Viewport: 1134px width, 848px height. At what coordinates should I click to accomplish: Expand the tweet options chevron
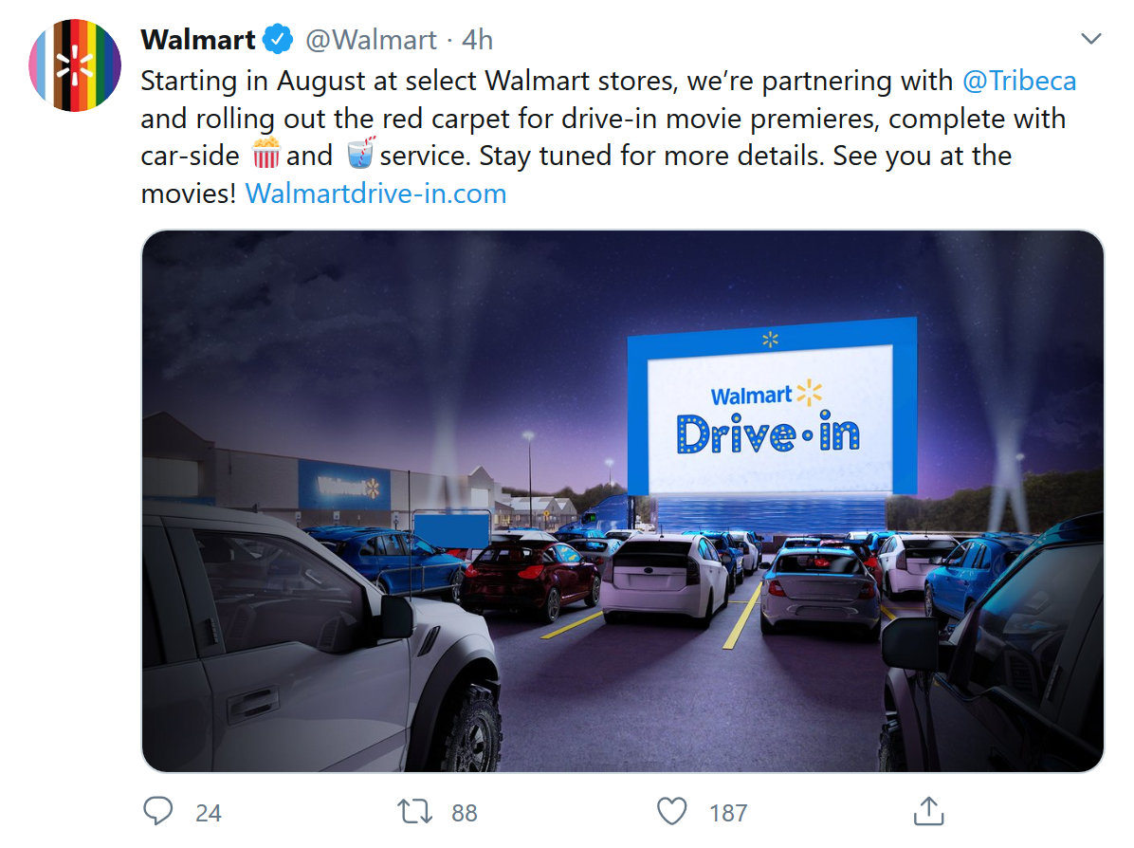tap(1090, 38)
